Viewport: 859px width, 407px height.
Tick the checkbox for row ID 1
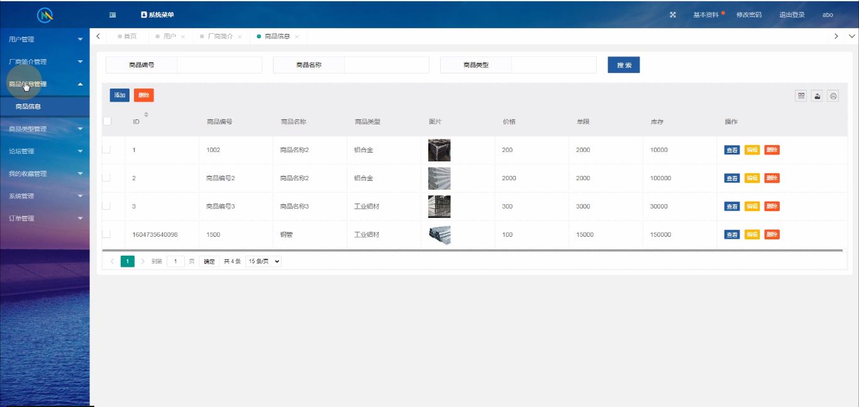106,149
